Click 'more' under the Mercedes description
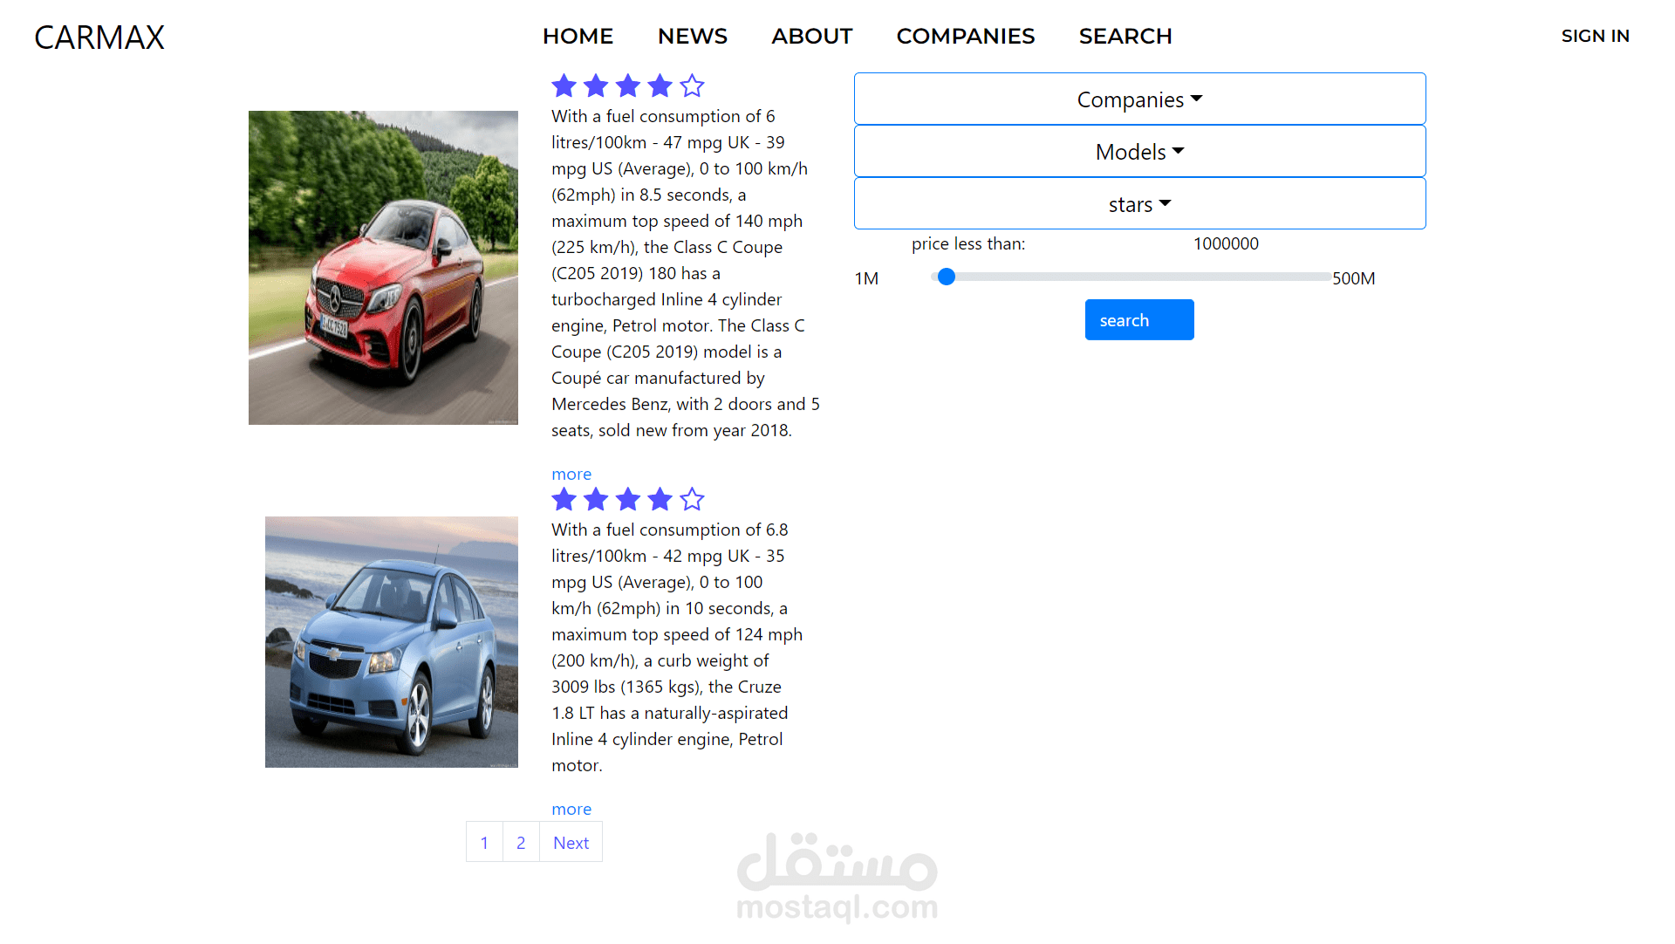Viewport: 1675px width, 944px height. click(571, 474)
